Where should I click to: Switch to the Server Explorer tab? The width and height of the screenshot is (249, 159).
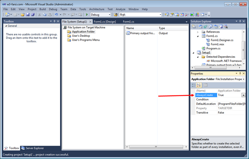pos(33,148)
